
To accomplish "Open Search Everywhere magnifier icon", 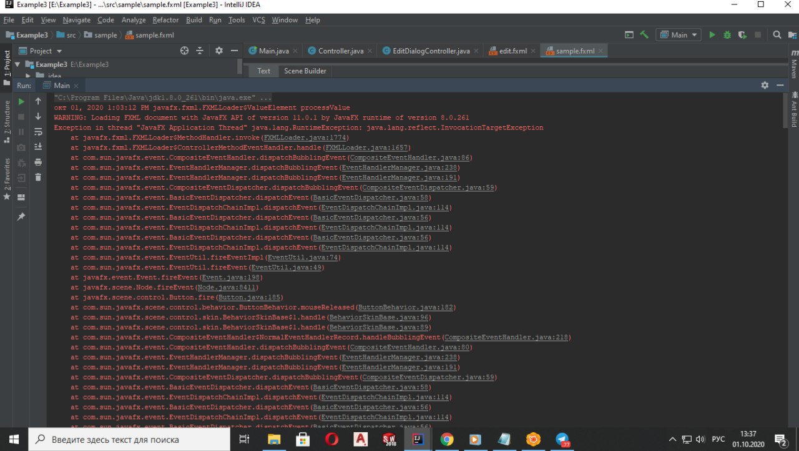I will click(777, 35).
